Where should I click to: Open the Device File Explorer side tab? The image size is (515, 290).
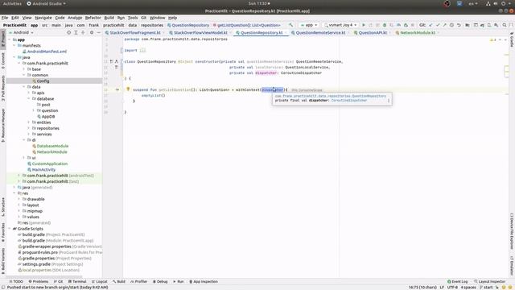point(512,231)
